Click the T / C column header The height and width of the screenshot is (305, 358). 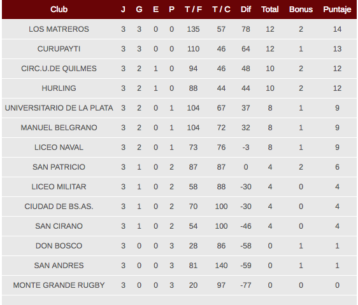[x=221, y=10]
